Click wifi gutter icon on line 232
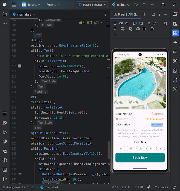This screenshot has width=180, height=191. (20, 174)
